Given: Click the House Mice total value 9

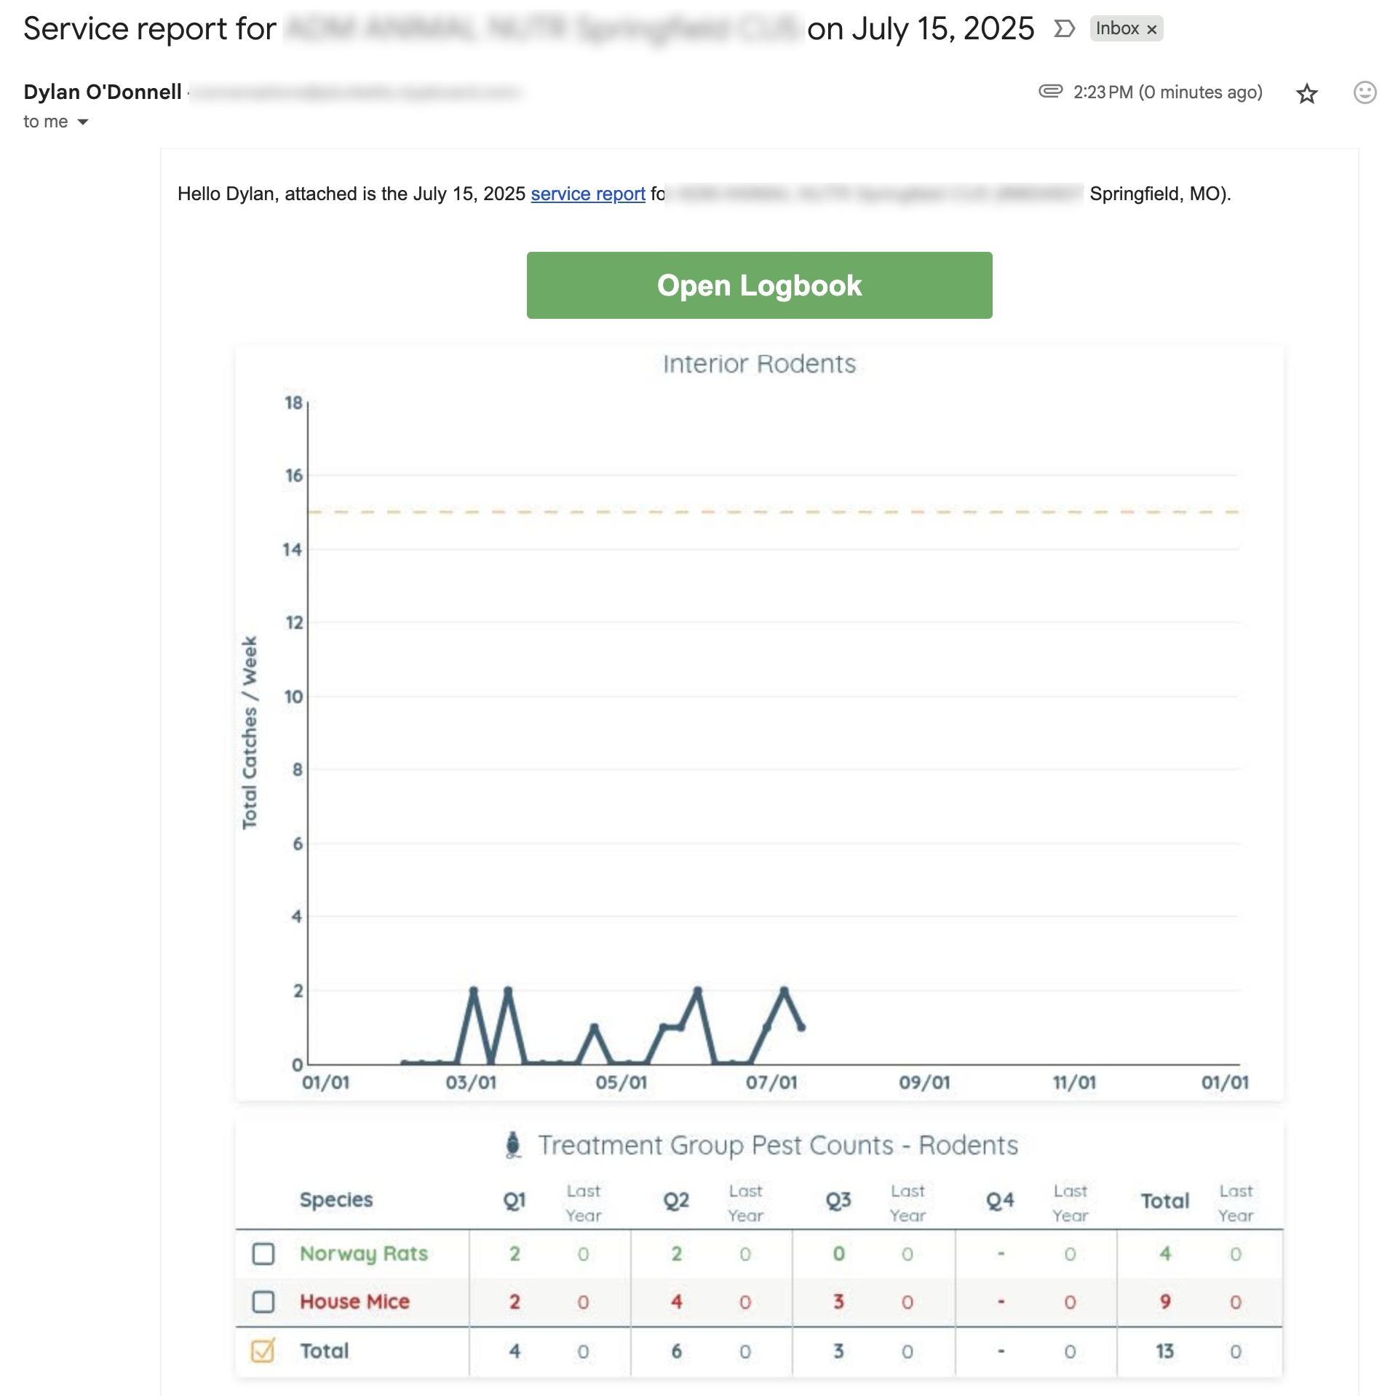Looking at the screenshot, I should pyautogui.click(x=1165, y=1301).
